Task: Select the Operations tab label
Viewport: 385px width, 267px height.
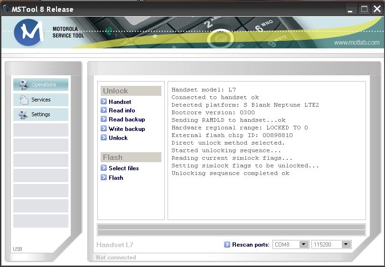Action: (44, 85)
